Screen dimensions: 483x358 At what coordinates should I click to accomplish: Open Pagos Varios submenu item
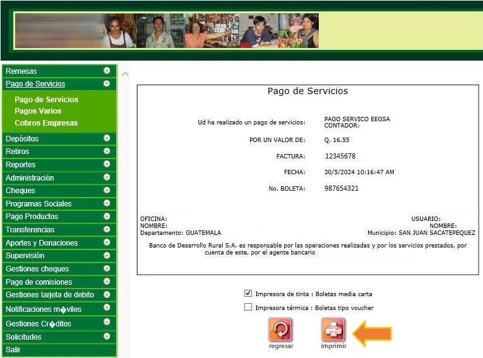[x=38, y=111]
